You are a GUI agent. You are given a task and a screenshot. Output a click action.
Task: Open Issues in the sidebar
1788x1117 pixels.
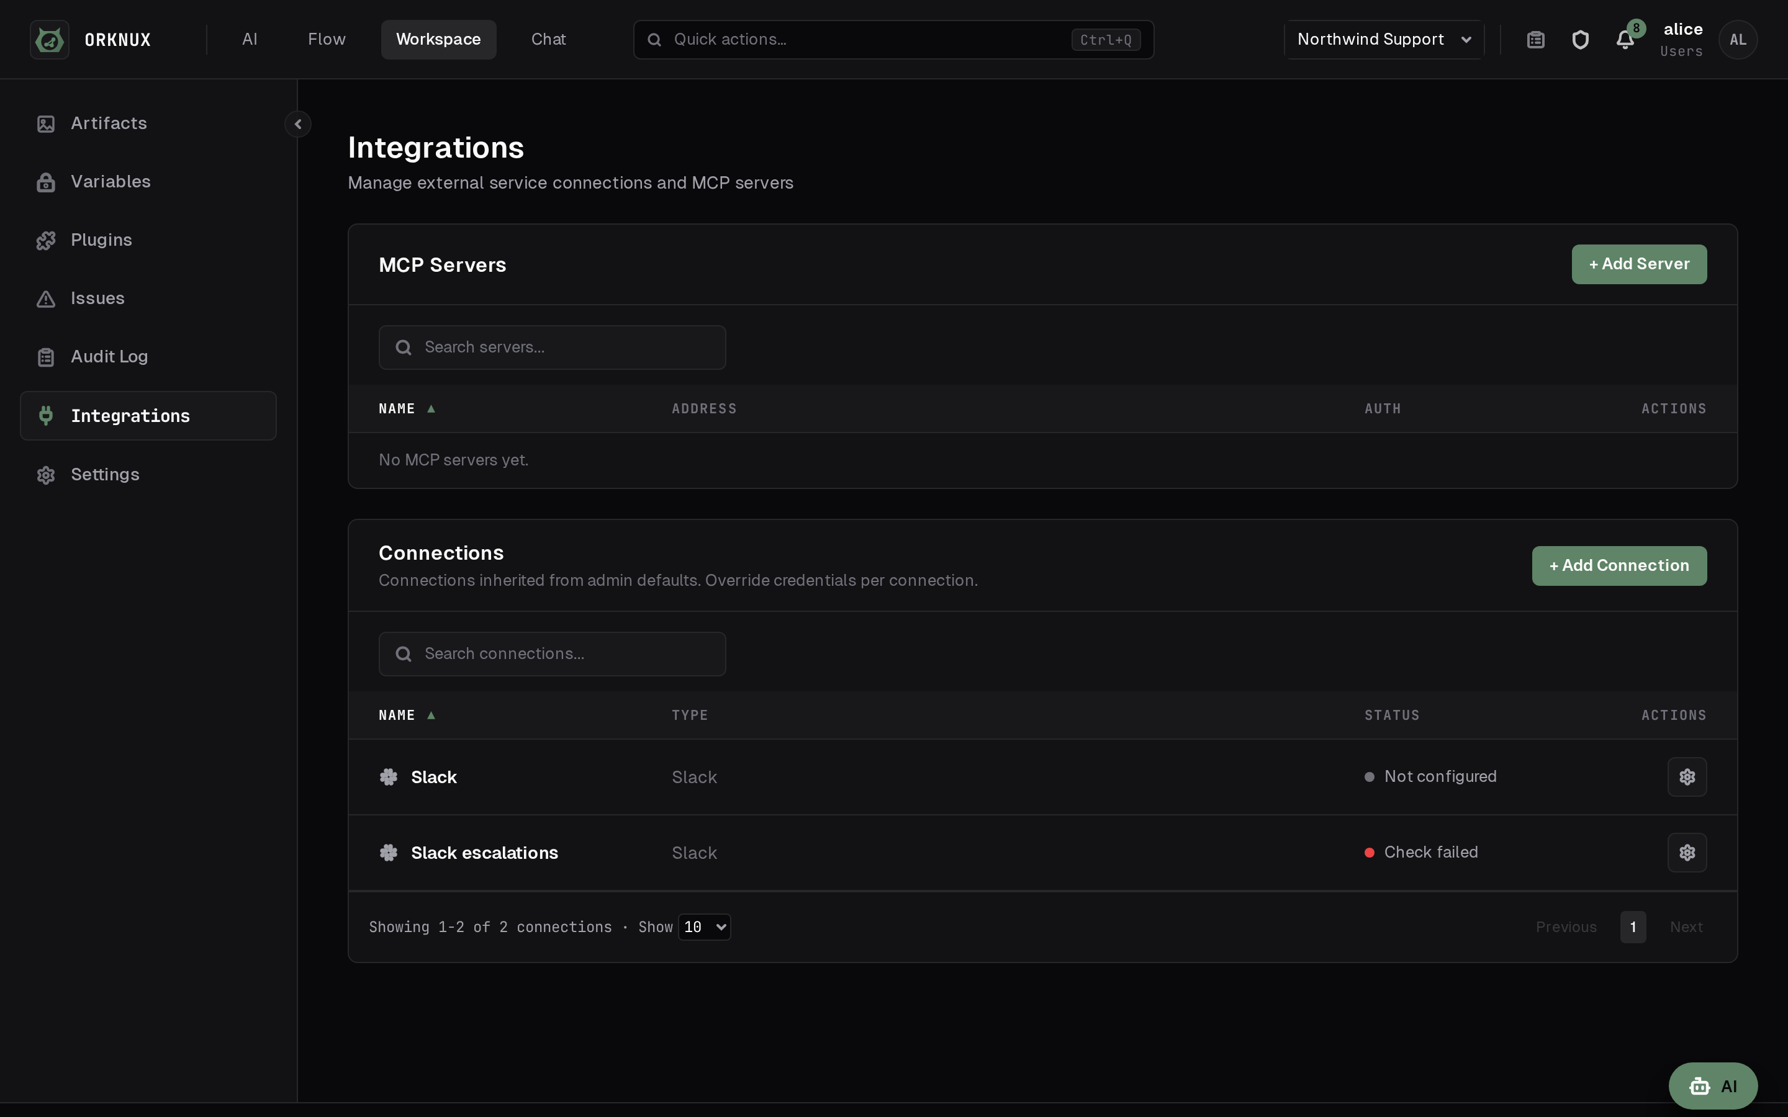[x=148, y=298]
